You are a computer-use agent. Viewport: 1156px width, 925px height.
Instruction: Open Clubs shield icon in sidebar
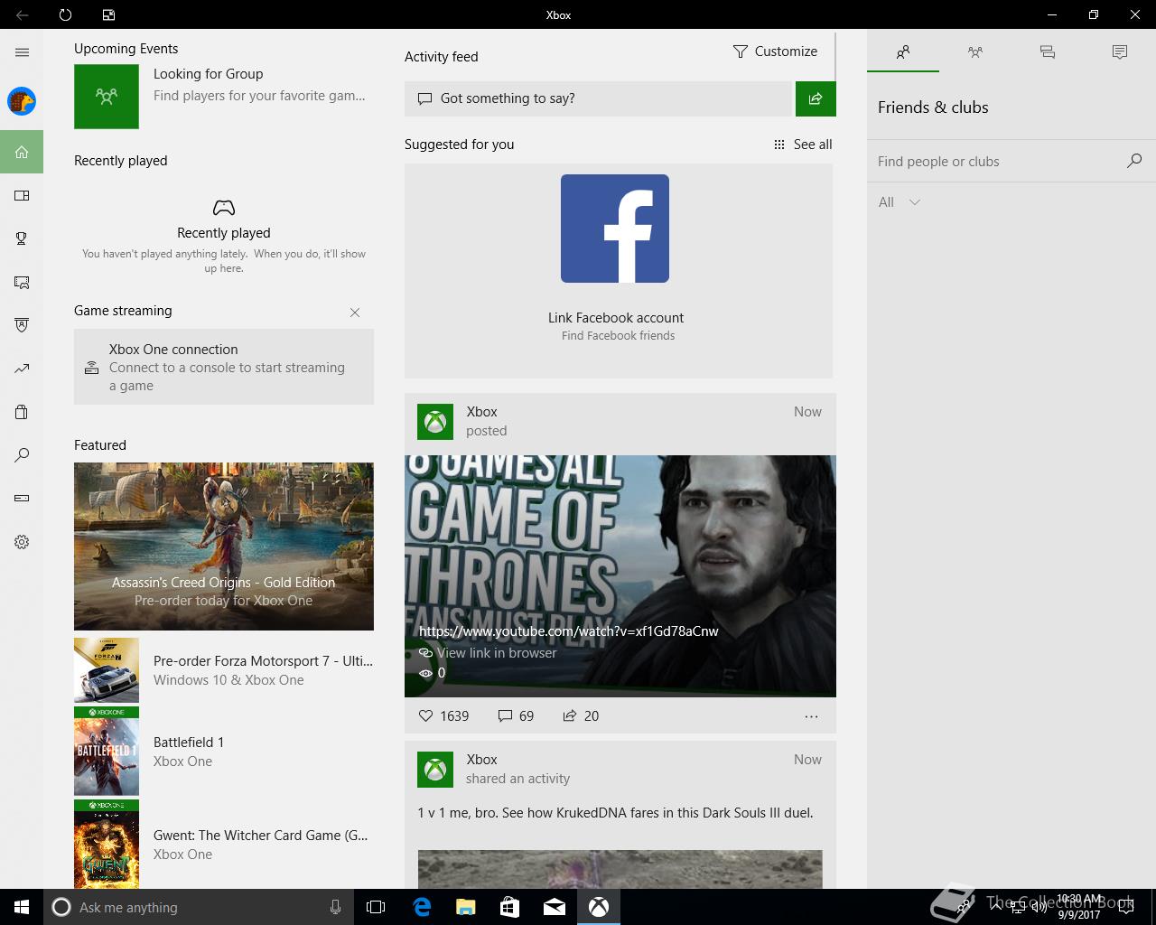pos(22,325)
